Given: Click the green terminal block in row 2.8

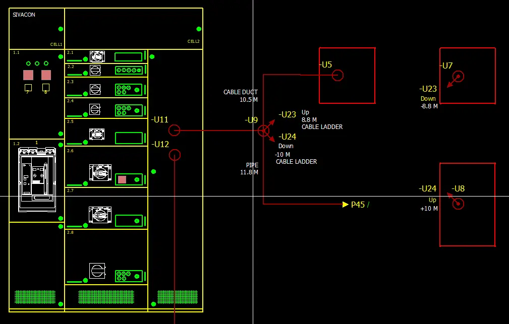Looking at the screenshot, I should [129, 276].
